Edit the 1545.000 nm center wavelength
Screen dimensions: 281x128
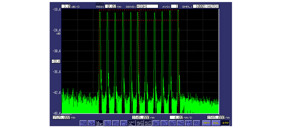pos(141,117)
